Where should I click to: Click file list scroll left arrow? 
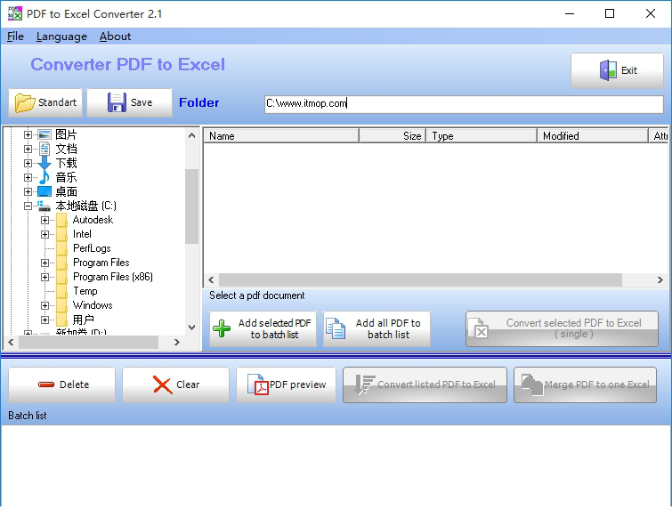coord(211,280)
